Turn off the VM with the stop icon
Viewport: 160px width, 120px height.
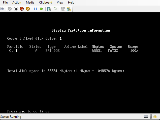16,9
